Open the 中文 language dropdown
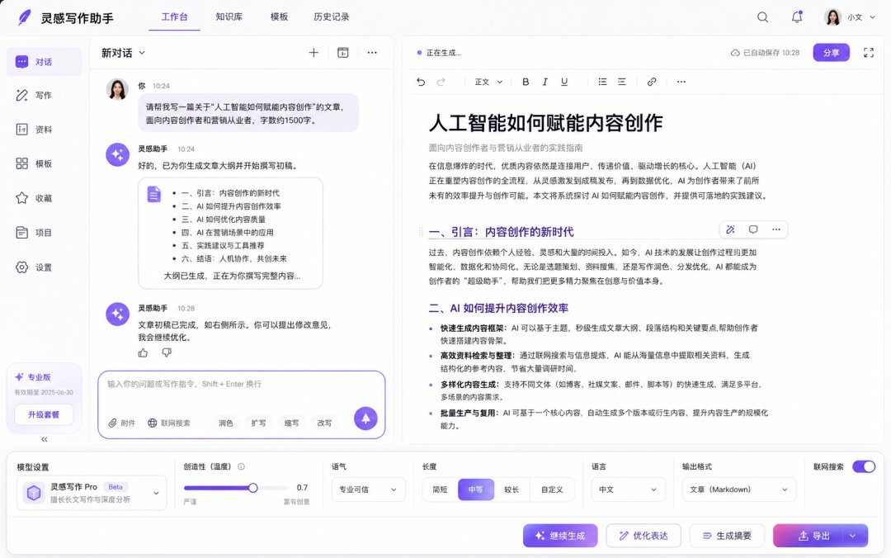Screen dimensions: 891x558 pos(628,489)
